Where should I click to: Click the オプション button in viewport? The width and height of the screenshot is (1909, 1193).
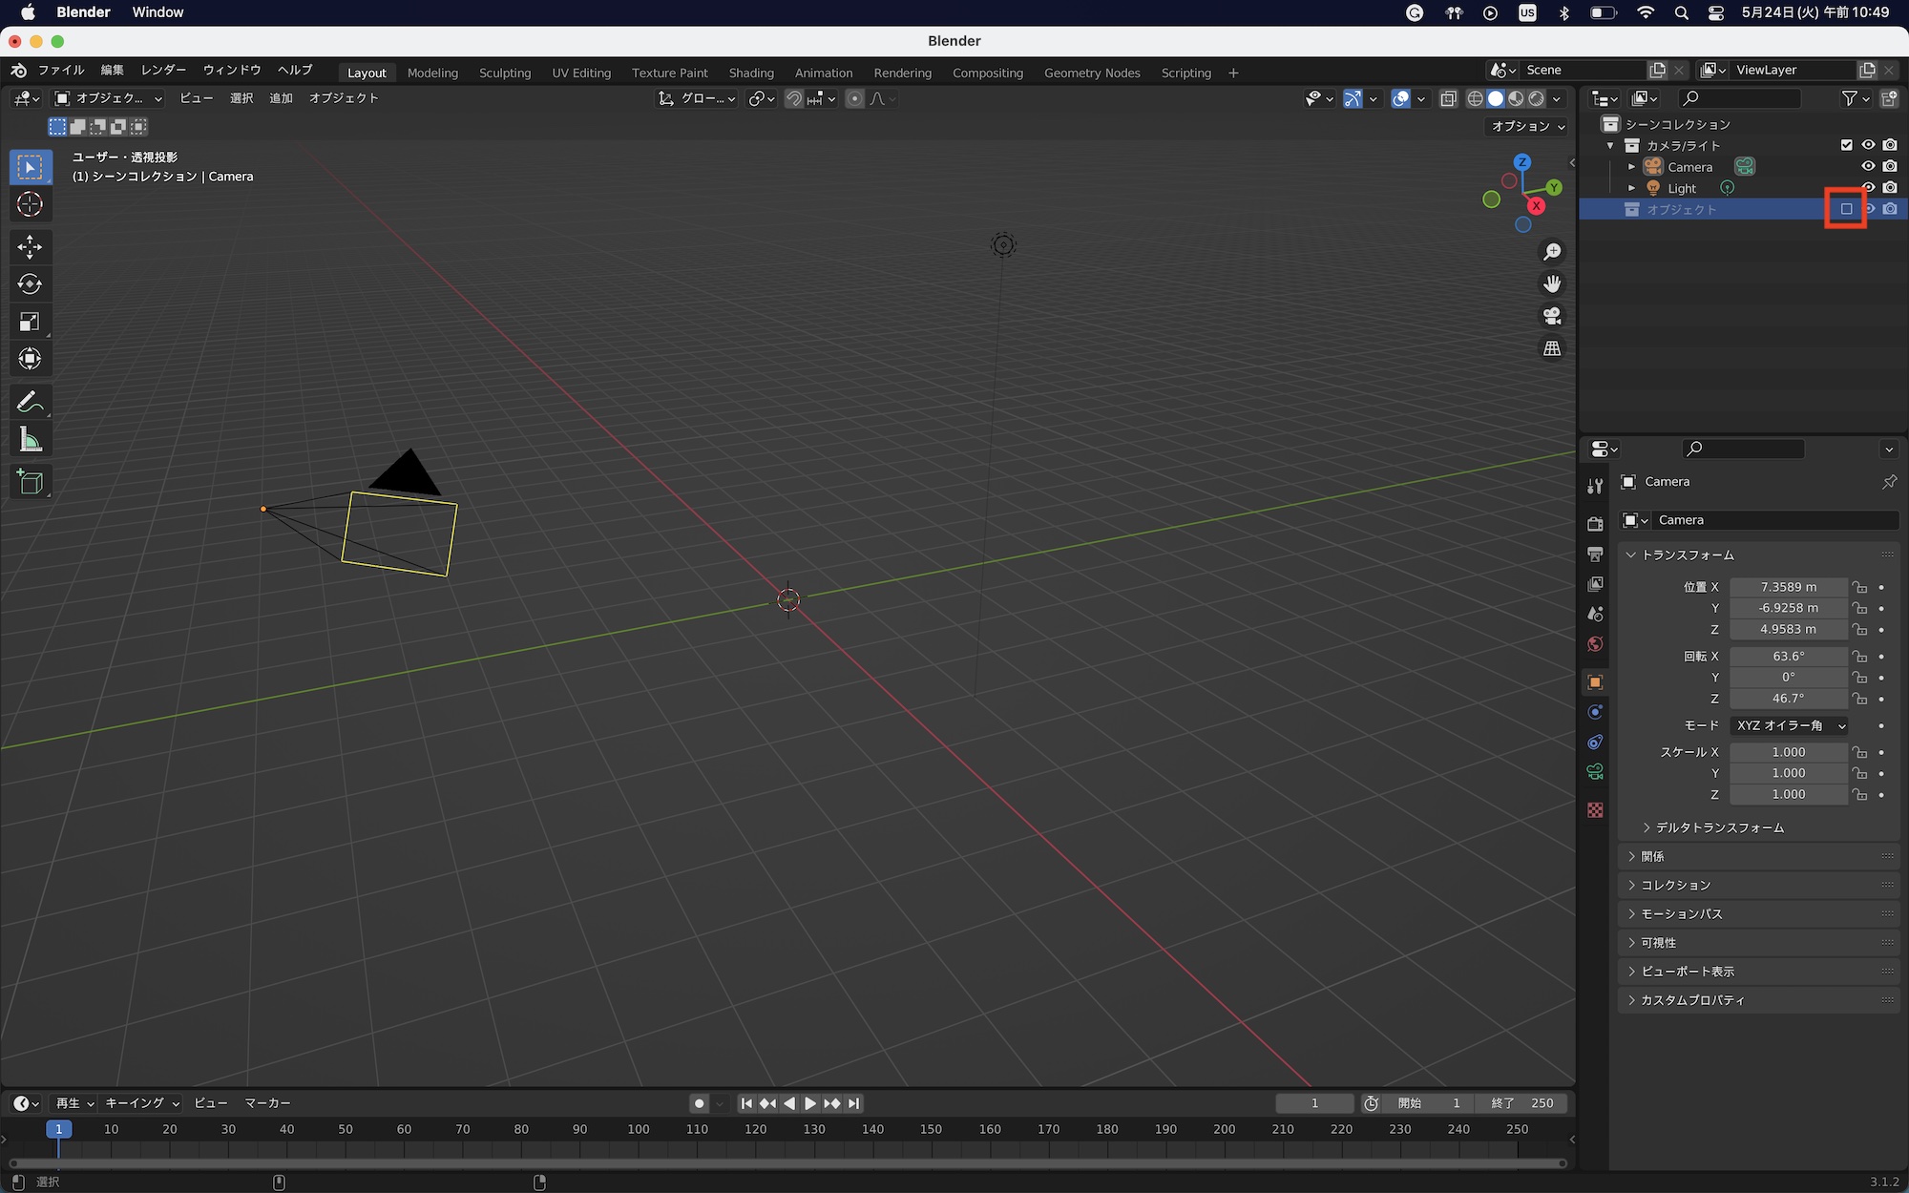point(1527,126)
